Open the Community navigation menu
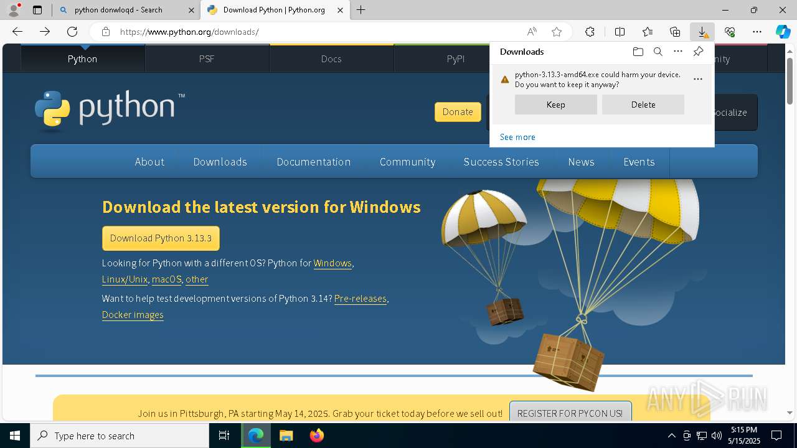This screenshot has height=448, width=797. tap(408, 162)
